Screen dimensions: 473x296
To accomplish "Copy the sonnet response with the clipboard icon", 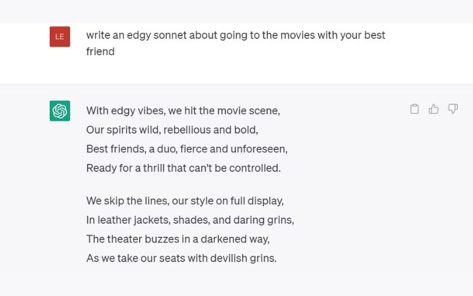I will [414, 109].
